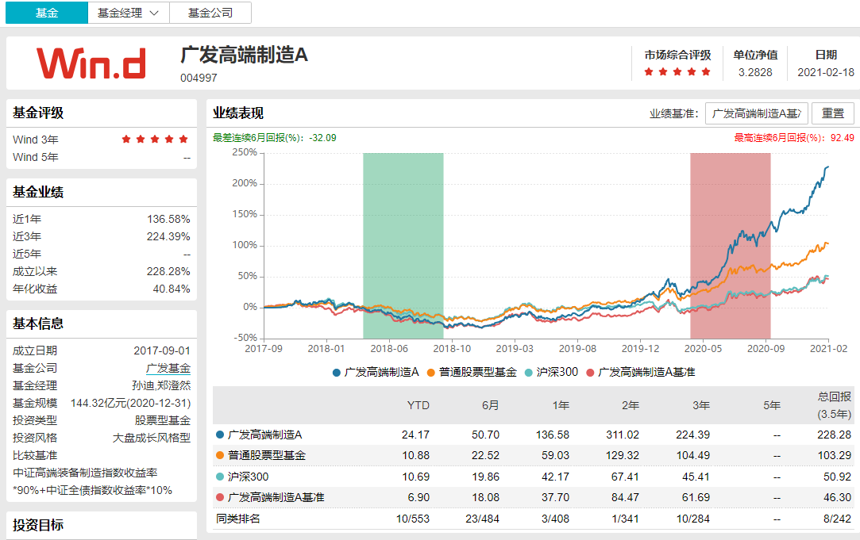Toggle the 广发高端制造A基准 chart legend item
This screenshot has height=540, width=860.
pyautogui.click(x=641, y=373)
